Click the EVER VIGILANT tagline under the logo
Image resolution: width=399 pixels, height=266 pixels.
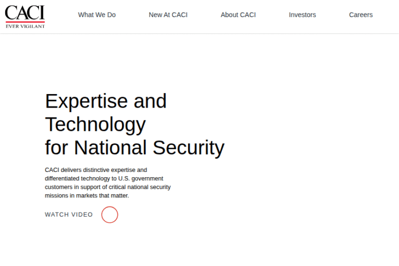25,25
